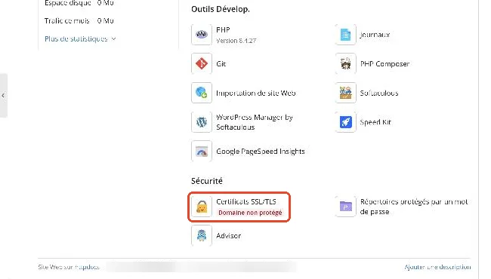Open the Journaux logs icon

pyautogui.click(x=345, y=35)
